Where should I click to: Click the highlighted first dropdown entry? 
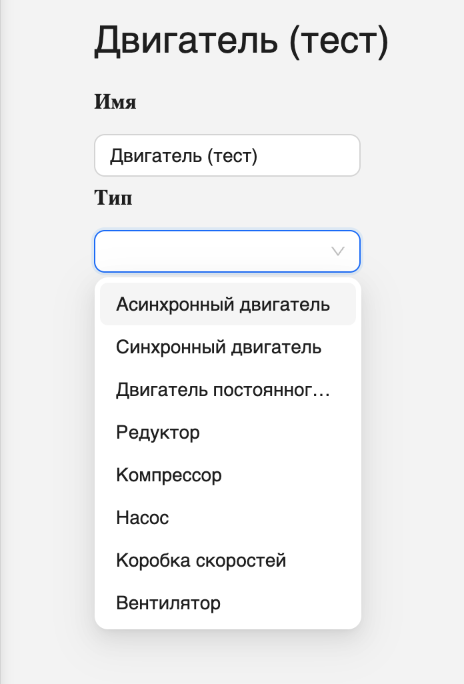[x=223, y=303]
